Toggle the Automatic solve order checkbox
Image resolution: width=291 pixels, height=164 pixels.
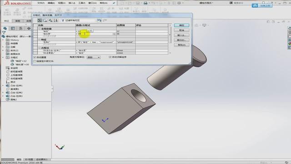click(x=110, y=57)
